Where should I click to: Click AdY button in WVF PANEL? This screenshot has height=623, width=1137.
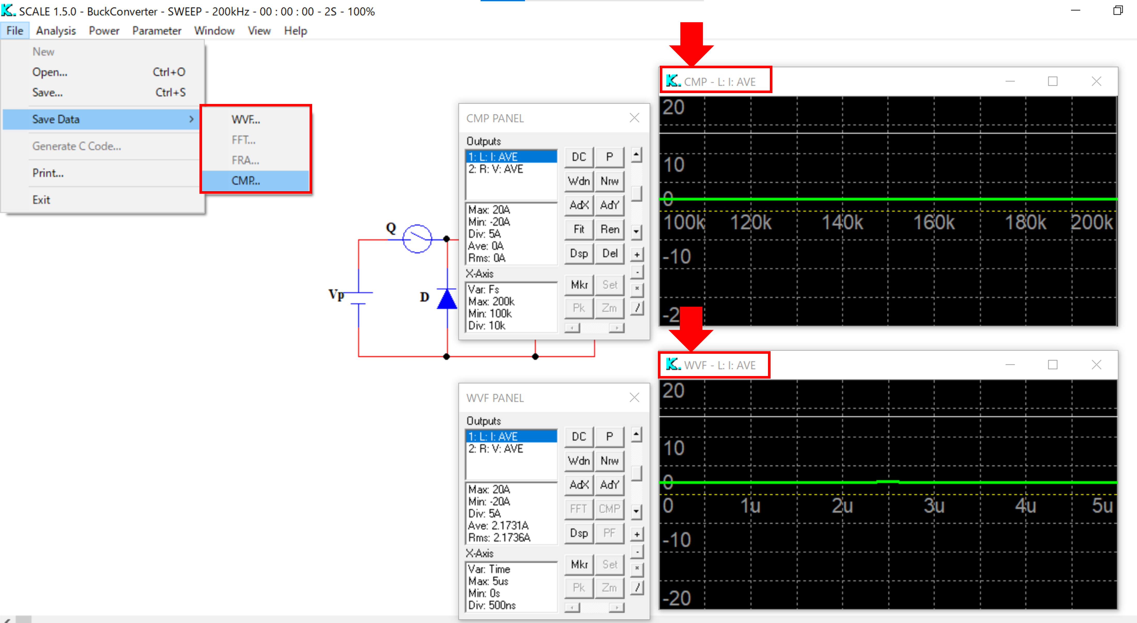click(x=610, y=485)
